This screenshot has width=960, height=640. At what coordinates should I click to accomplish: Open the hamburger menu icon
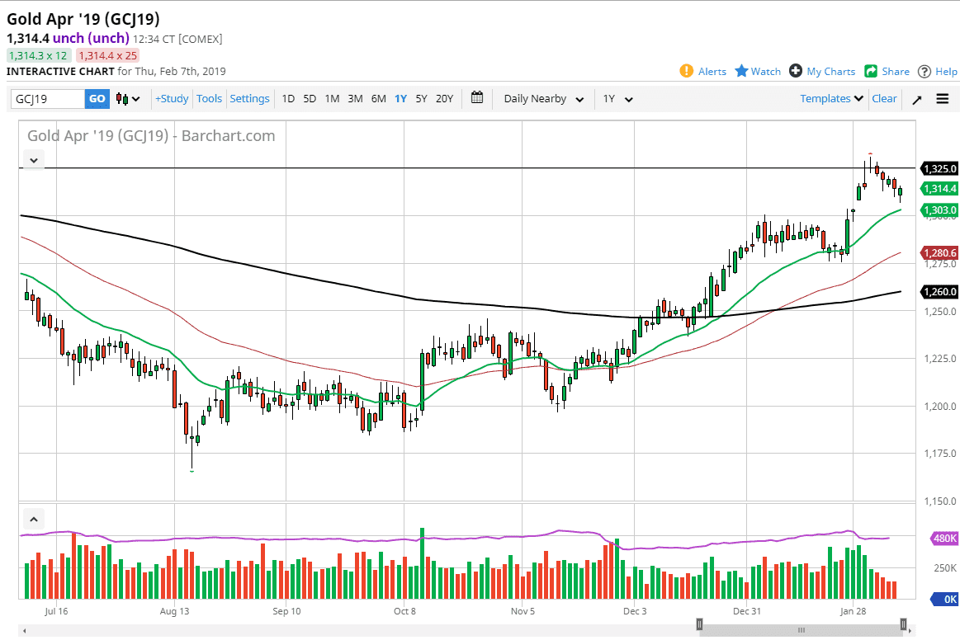[943, 99]
